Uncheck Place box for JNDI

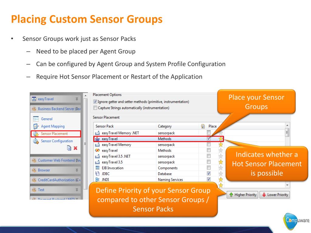(x=209, y=179)
